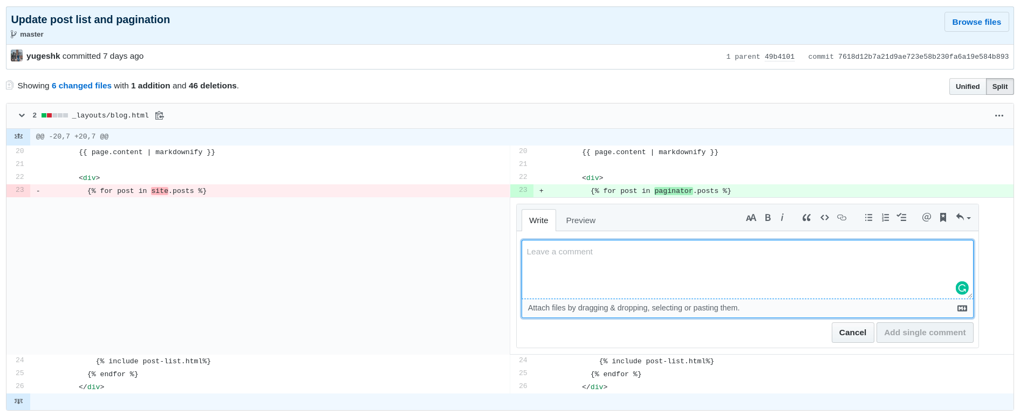Click the commit hash 7618d12b7a21d9ae...
Viewport: 1020px width, 415px height.
coord(923,57)
